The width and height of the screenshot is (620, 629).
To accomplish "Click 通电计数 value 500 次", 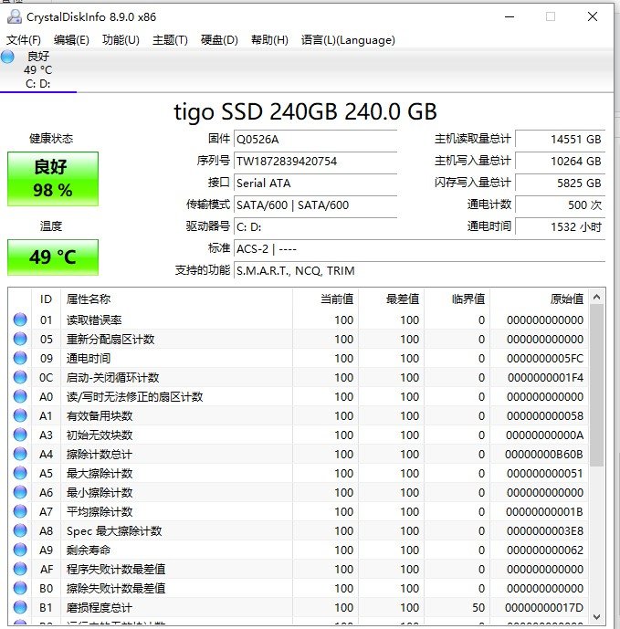I will (561, 205).
